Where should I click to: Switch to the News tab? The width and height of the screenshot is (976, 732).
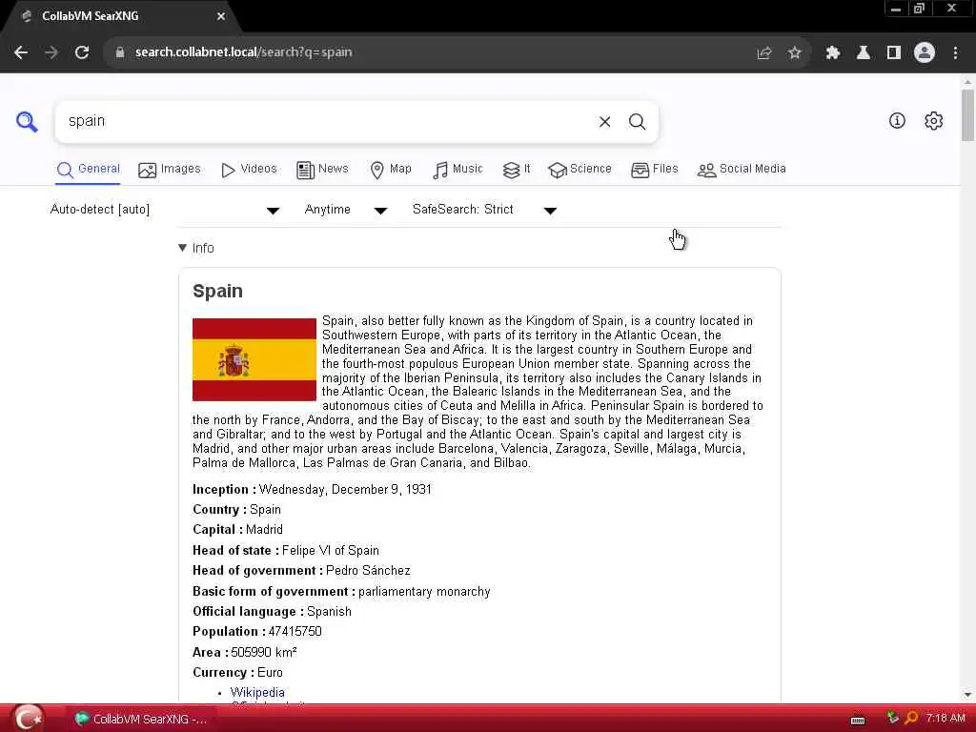[322, 170]
